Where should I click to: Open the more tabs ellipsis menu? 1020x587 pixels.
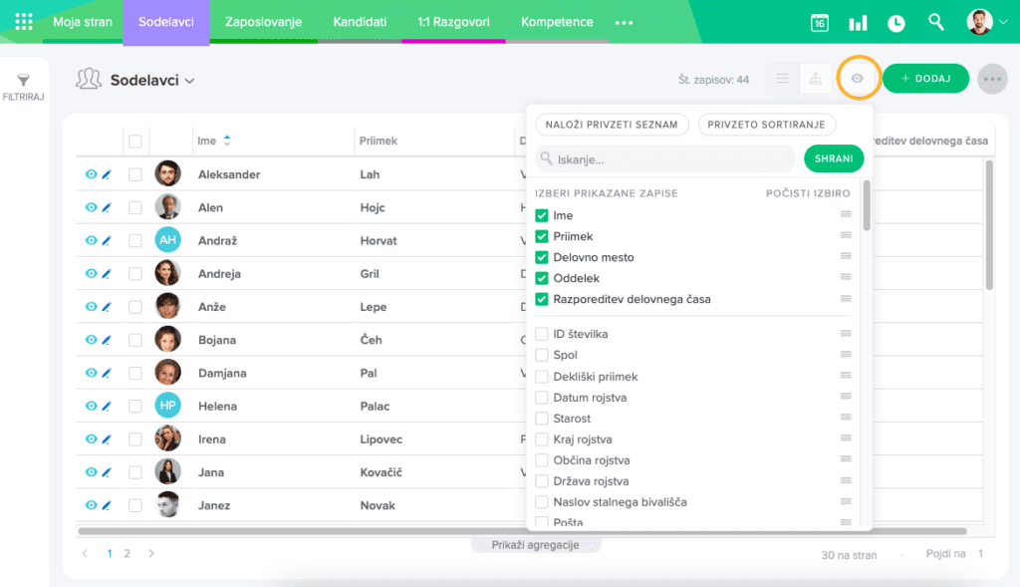click(624, 23)
